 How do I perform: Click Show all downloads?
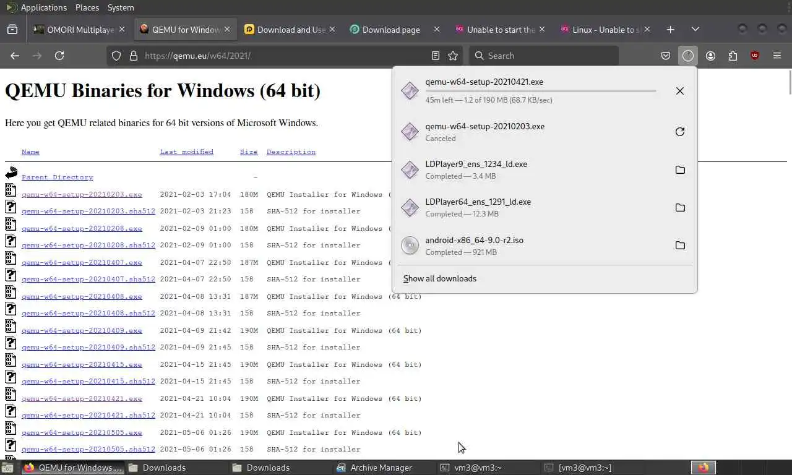(440, 278)
